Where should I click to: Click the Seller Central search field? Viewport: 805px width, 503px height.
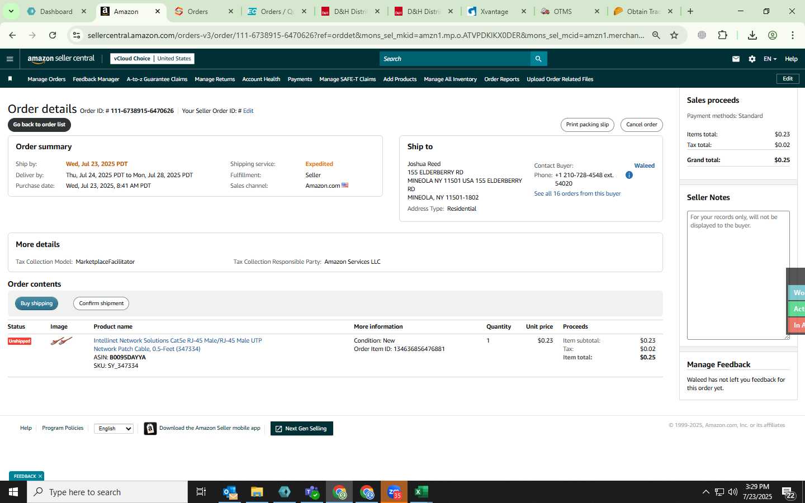click(455, 59)
